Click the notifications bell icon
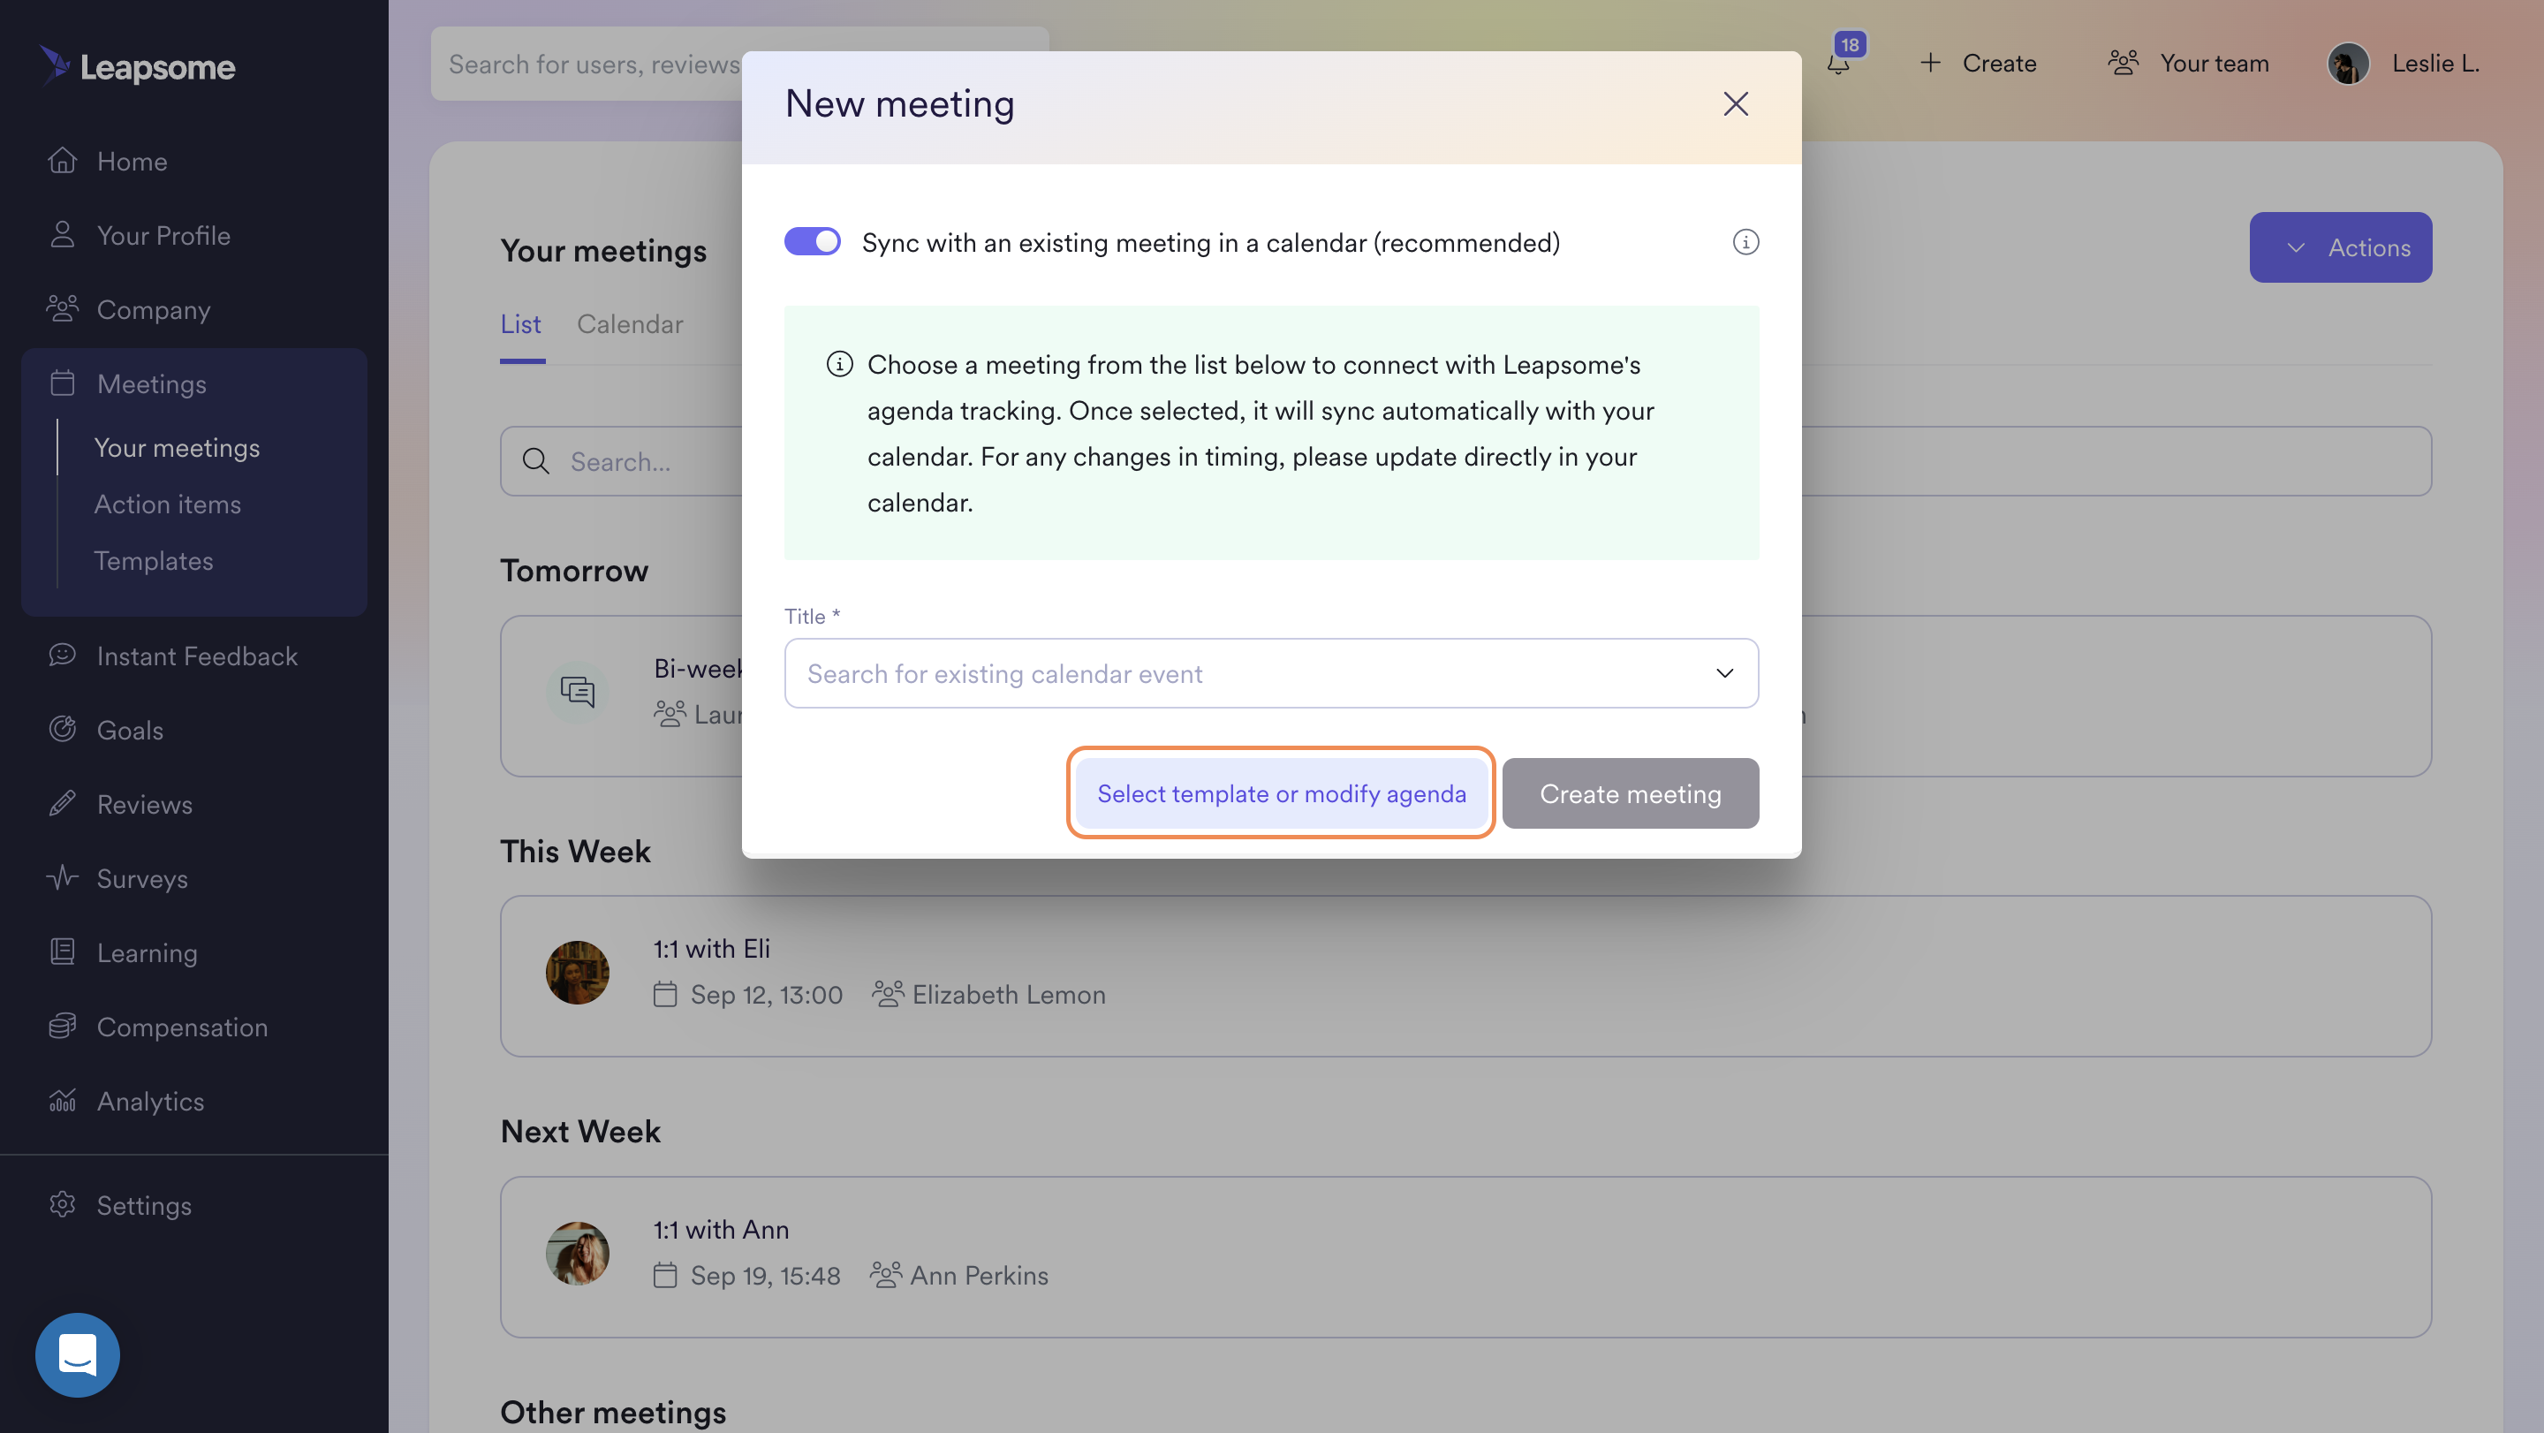This screenshot has height=1433, width=2544. coord(1837,64)
